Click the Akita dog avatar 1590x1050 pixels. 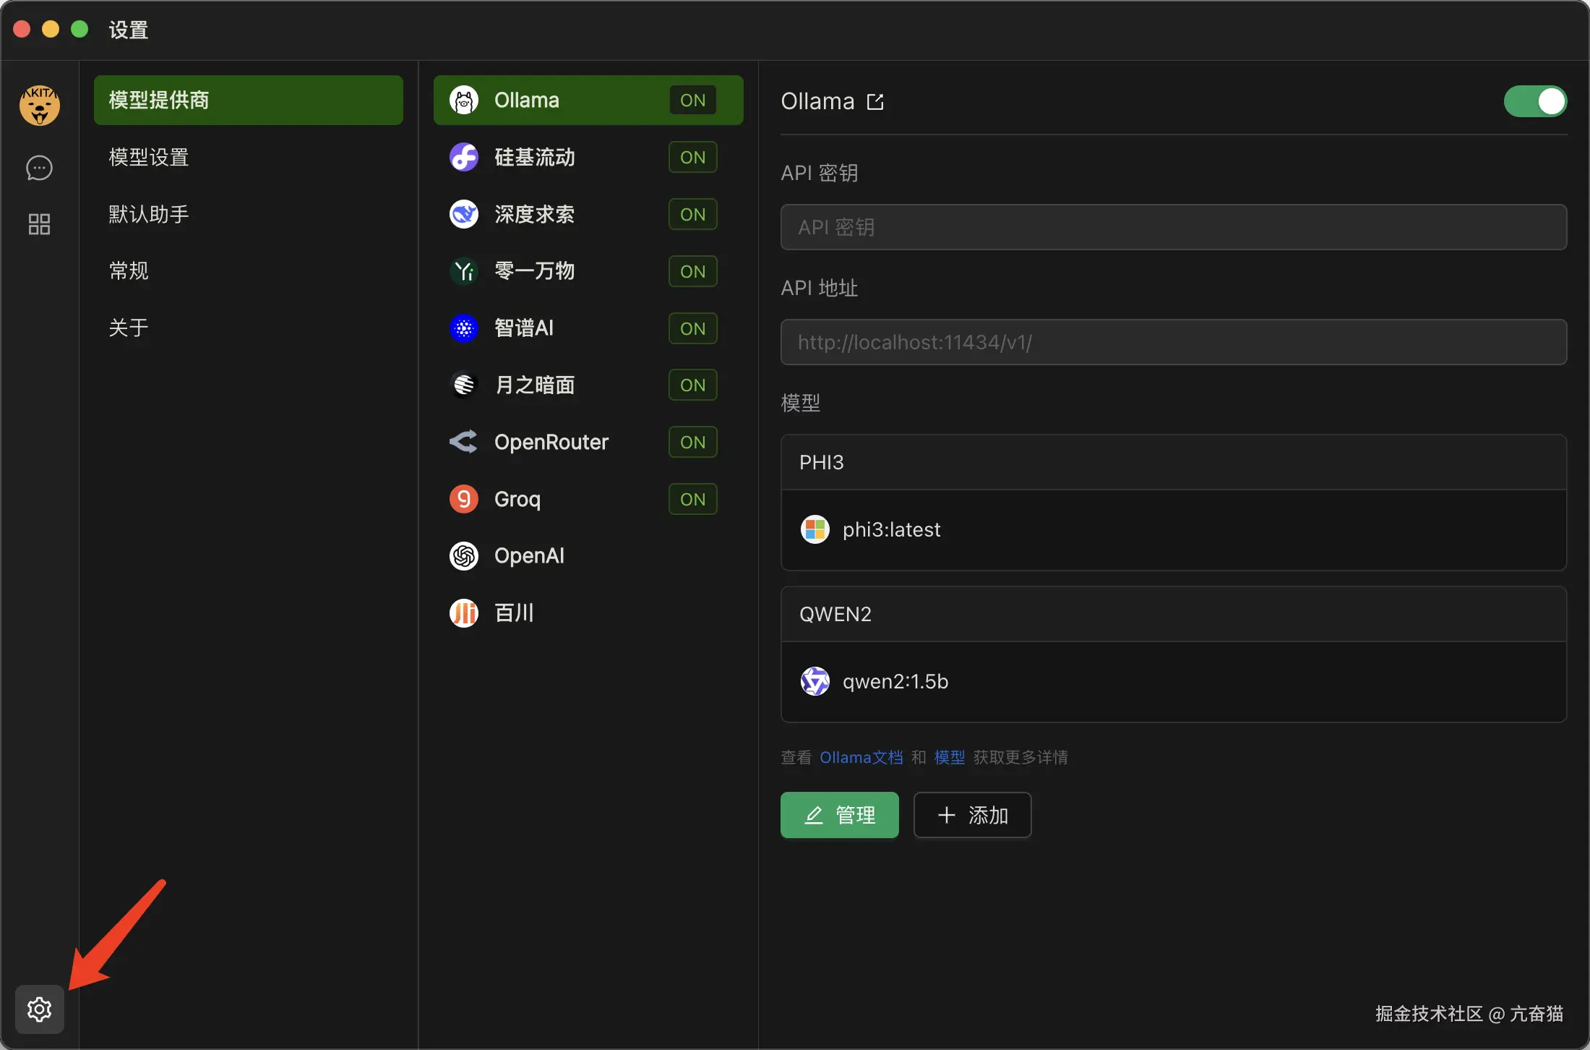coord(39,106)
